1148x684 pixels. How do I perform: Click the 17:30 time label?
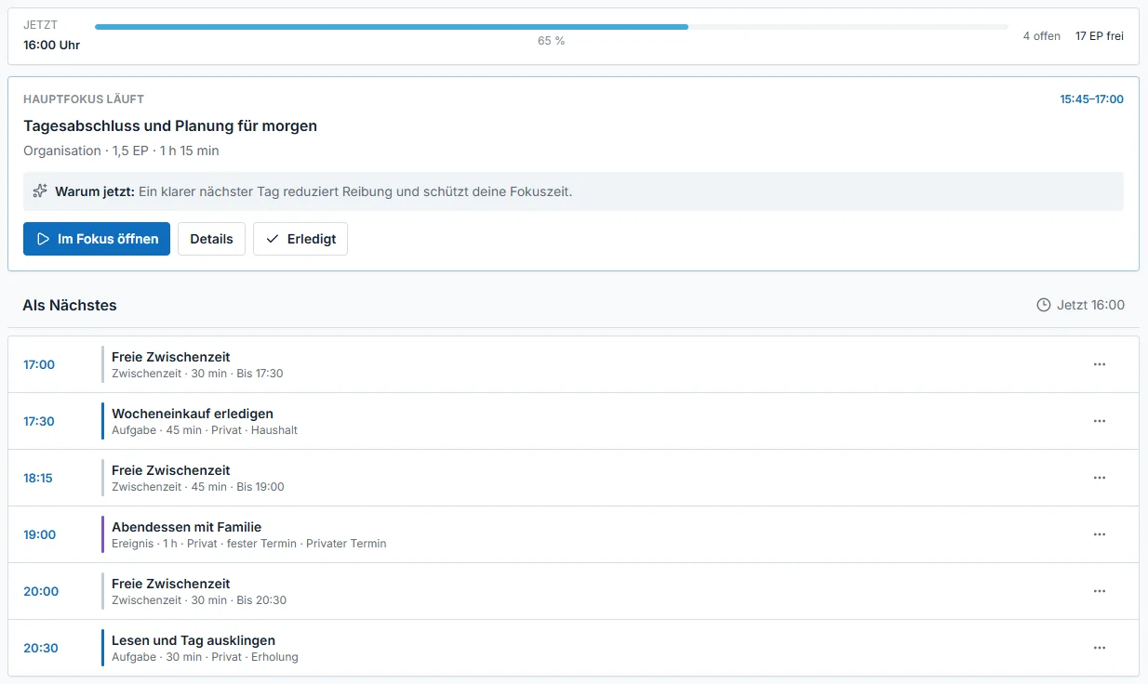coord(39,421)
